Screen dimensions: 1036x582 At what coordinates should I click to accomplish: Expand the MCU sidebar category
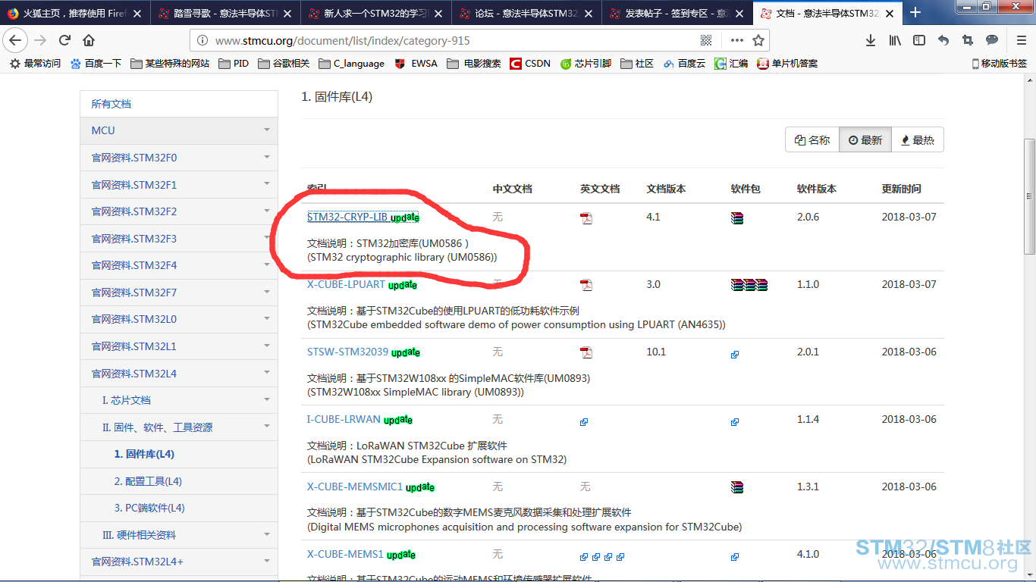pos(267,130)
